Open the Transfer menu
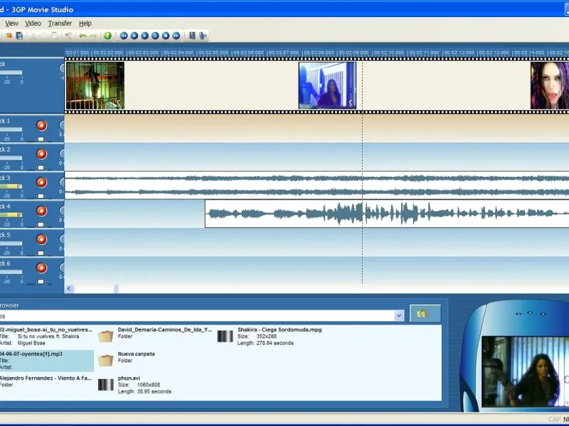The height and width of the screenshot is (426, 569). (x=60, y=23)
